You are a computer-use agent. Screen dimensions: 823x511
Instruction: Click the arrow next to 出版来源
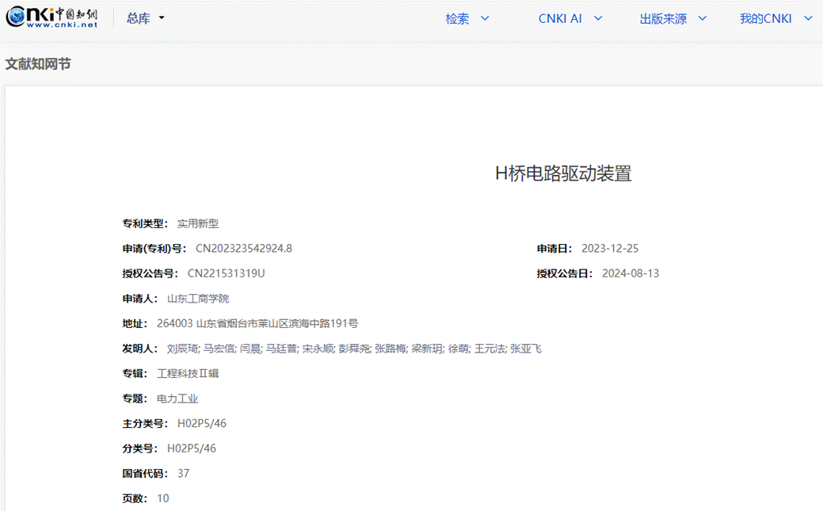703,18
